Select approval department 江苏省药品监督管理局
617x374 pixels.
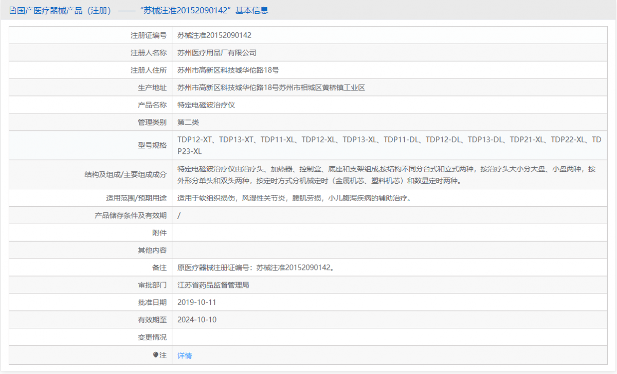(x=213, y=285)
